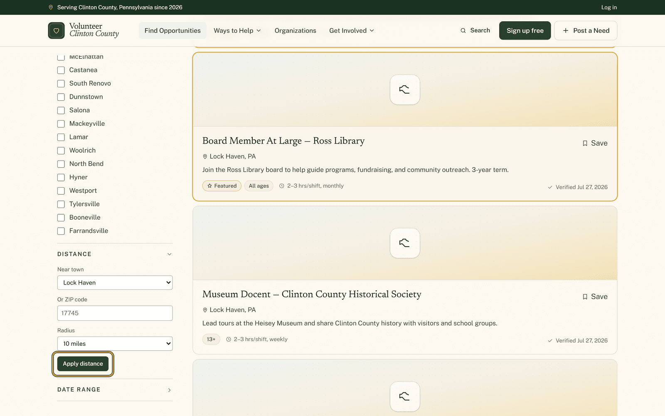Click the Apply distance button

point(83,364)
